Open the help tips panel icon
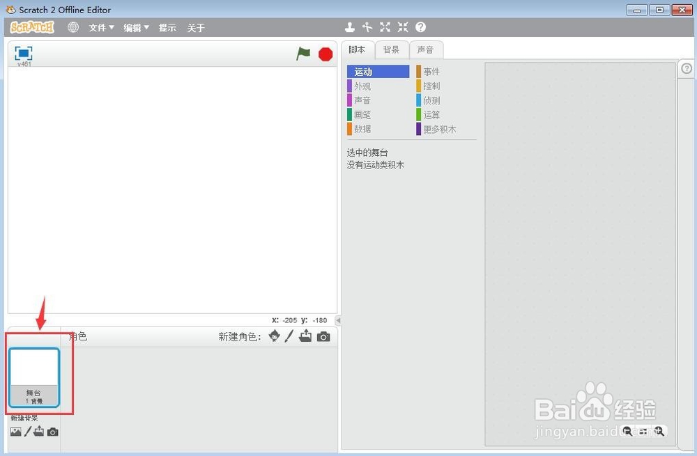 tap(687, 69)
